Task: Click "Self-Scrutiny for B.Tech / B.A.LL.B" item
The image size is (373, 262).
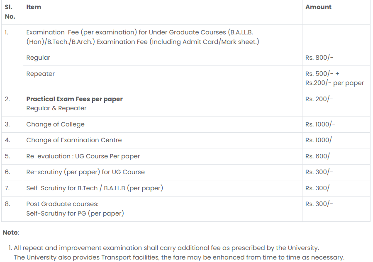Action: click(x=94, y=188)
